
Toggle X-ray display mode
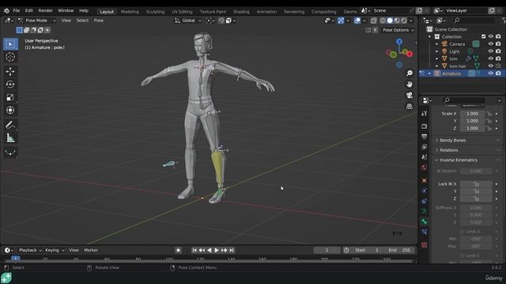[x=373, y=21]
